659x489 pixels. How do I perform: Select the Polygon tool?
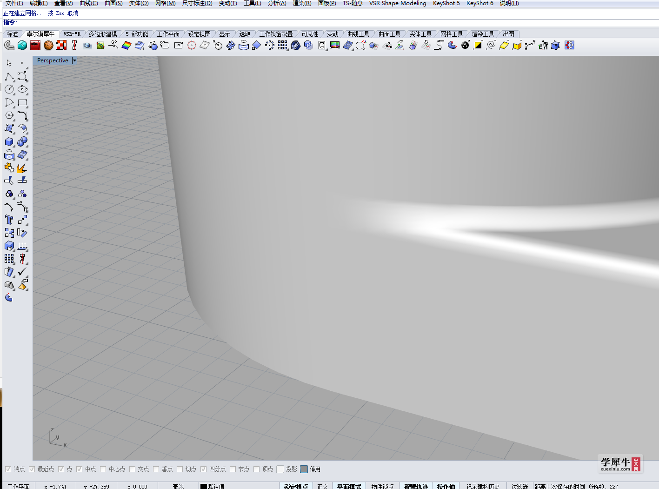point(9,115)
